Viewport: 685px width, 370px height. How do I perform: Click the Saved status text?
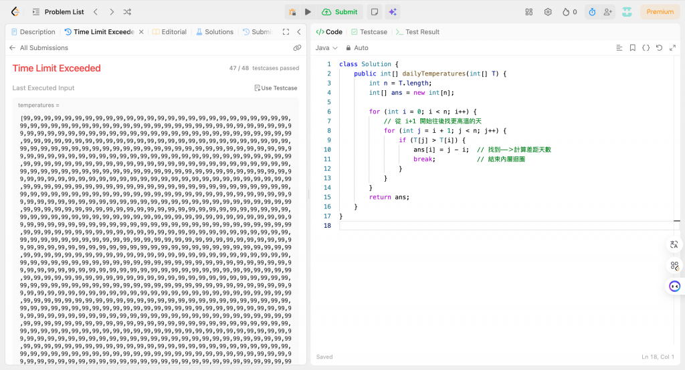[x=324, y=357]
